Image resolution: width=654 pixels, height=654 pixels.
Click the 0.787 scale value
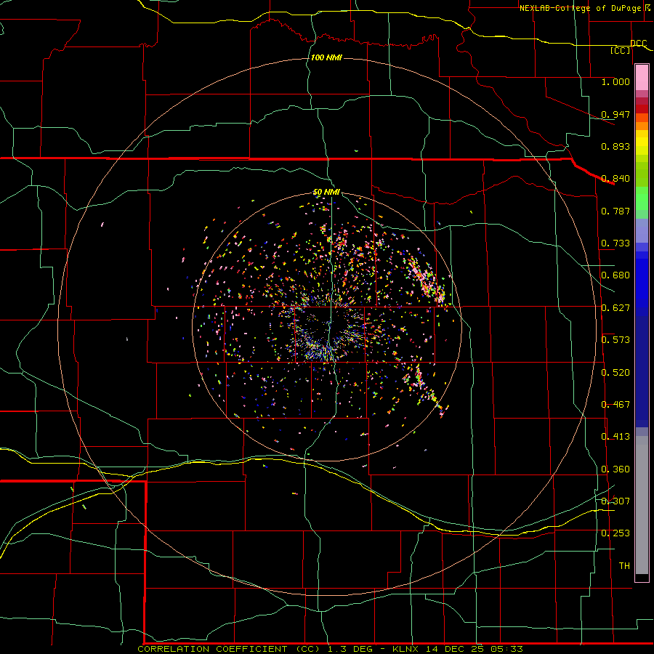coord(615,211)
